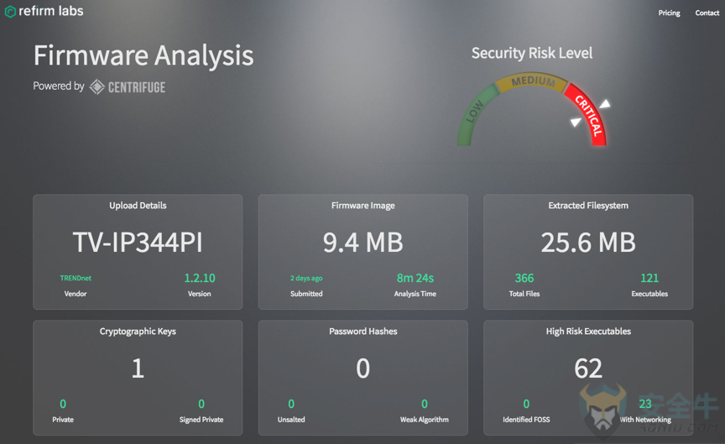The image size is (725, 444).
Task: Click the 8m 24s analysis time value
Action: pyautogui.click(x=415, y=278)
